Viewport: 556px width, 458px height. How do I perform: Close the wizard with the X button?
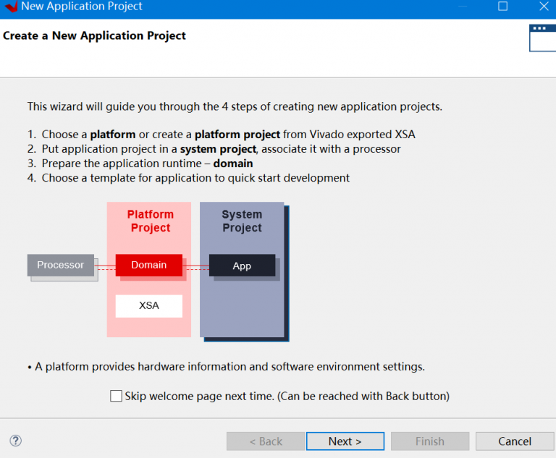coord(544,7)
